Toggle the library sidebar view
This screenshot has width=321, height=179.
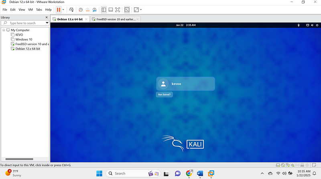[x=104, y=10]
